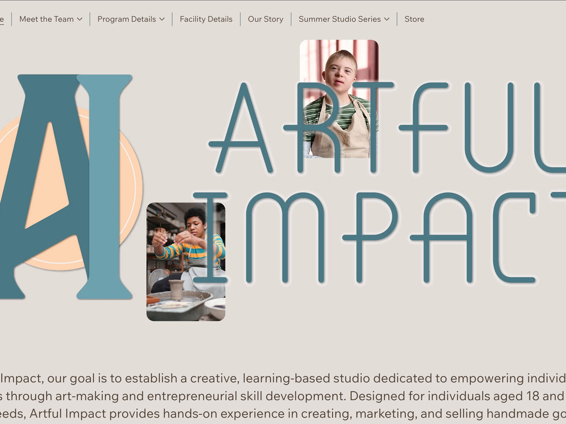Open the Summer Studio Series menu

[344, 19]
